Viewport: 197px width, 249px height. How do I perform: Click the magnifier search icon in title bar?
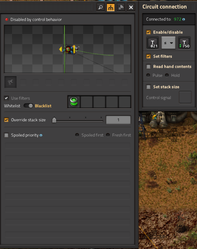tap(101, 8)
